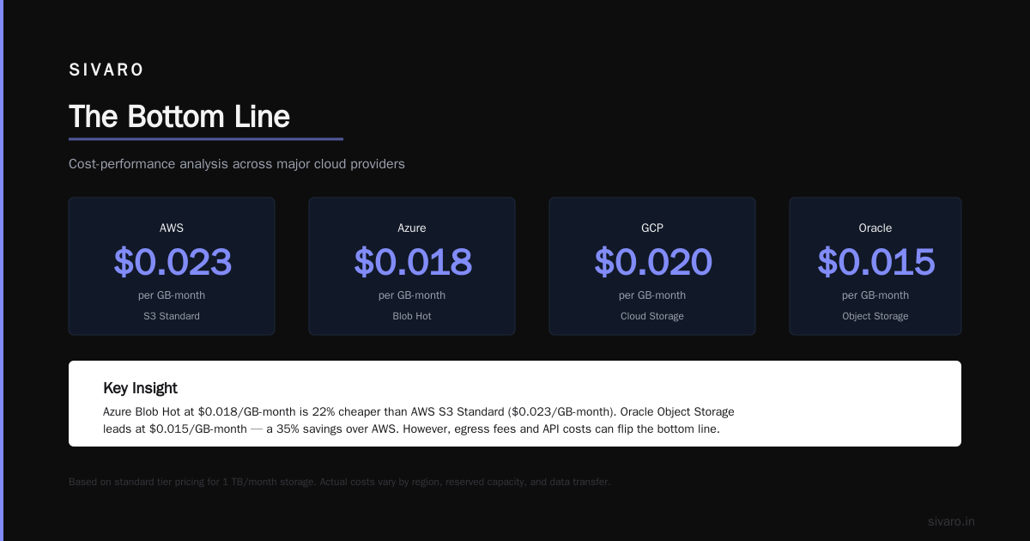Click the Key Insight paragraph text

(x=419, y=421)
